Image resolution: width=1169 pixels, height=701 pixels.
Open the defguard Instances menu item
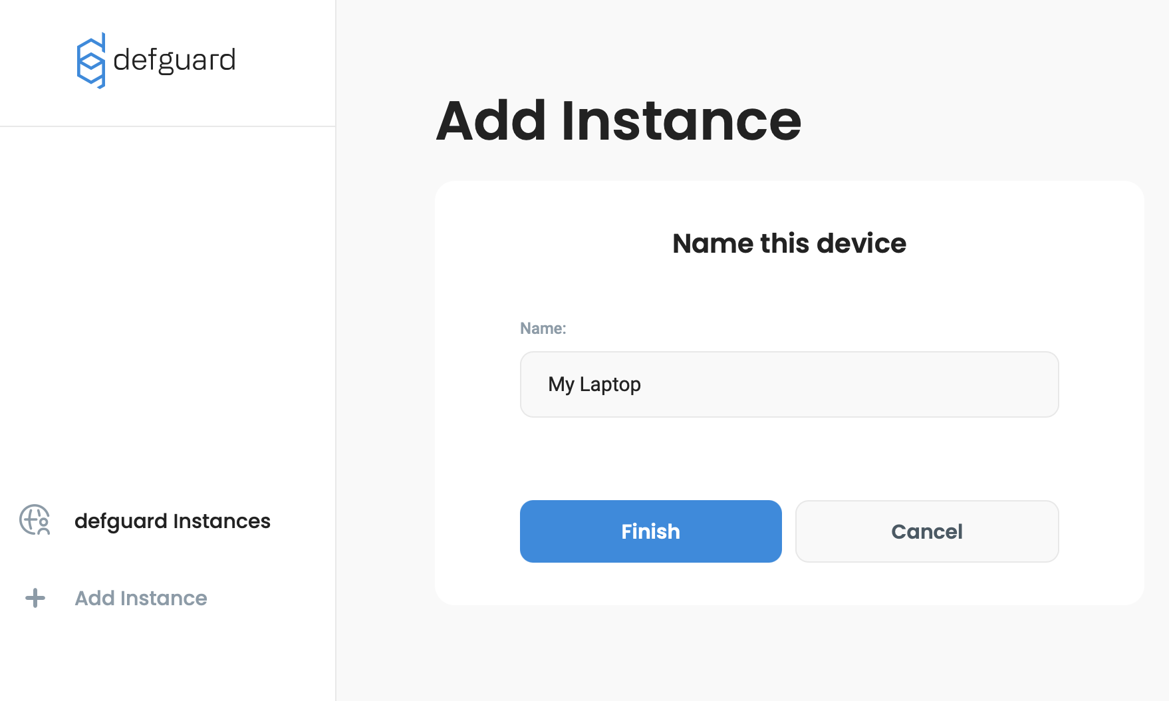172,521
